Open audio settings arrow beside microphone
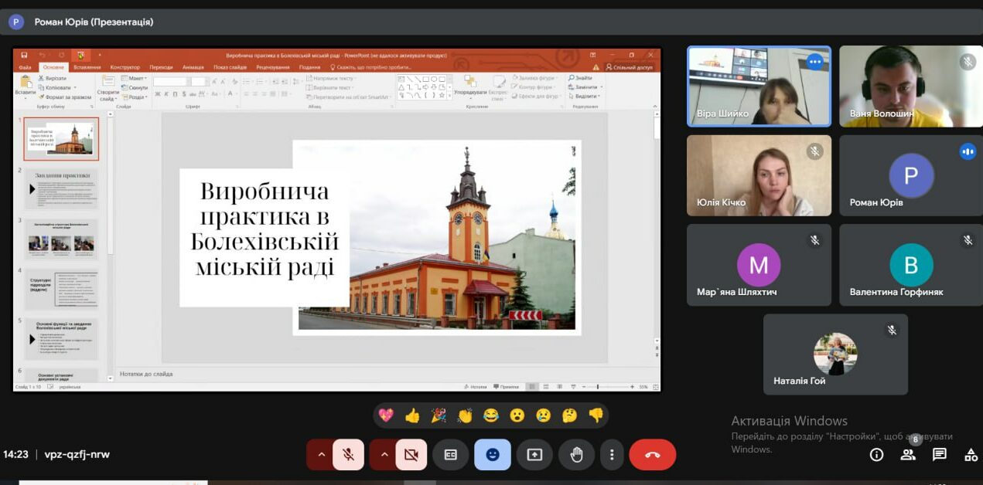Viewport: 983px width, 485px height. (321, 455)
